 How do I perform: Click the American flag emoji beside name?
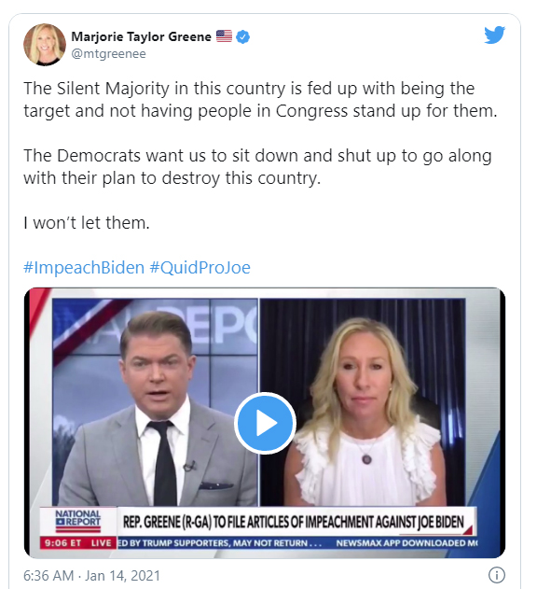pos(224,36)
